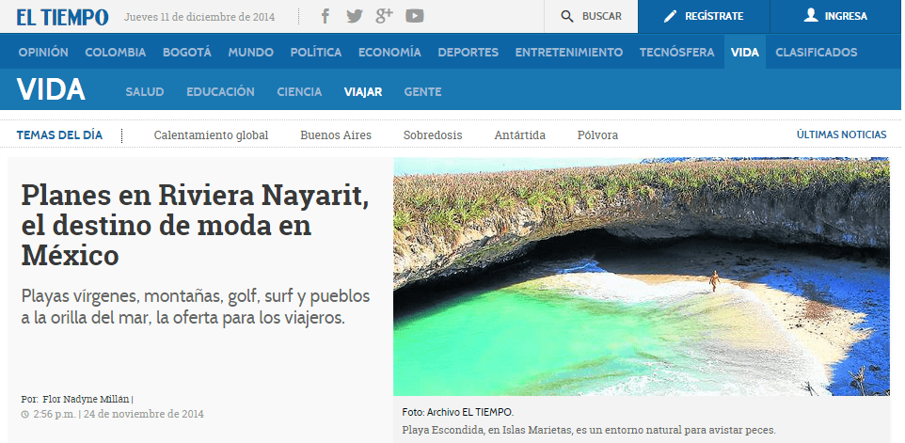Screen dimensions: 905x443
Task: Open the Antártida topic
Action: [x=520, y=135]
